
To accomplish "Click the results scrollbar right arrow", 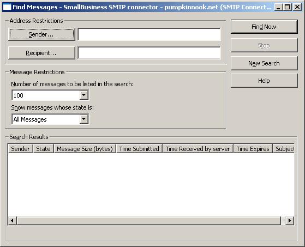I will click(x=290, y=221).
